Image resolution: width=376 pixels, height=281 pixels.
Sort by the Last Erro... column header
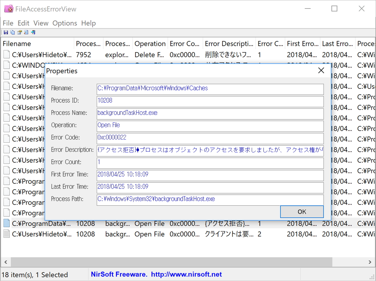point(338,44)
